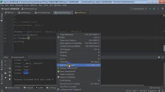
Task: Open Python Console tool window
Action: (x=13, y=88)
